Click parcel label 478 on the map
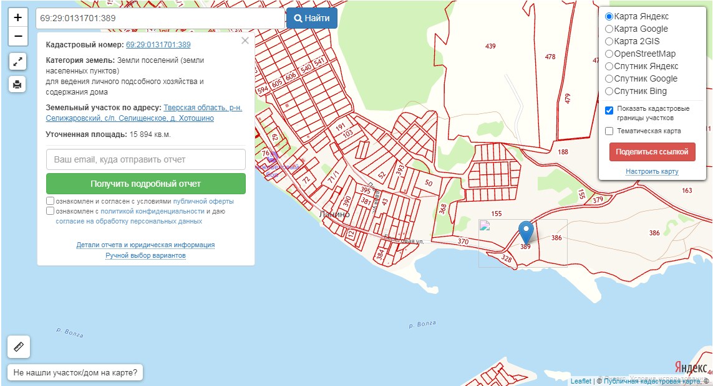713x386 pixels. tap(550, 57)
